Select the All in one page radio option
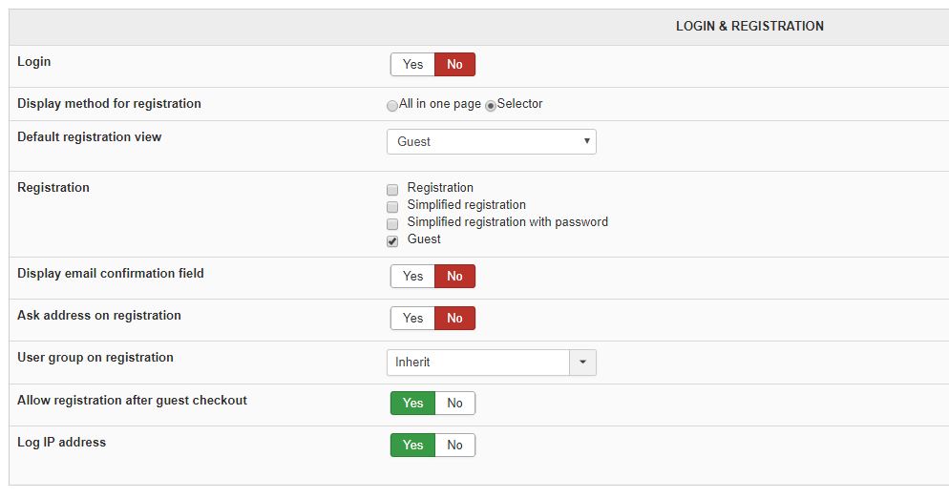 point(392,105)
